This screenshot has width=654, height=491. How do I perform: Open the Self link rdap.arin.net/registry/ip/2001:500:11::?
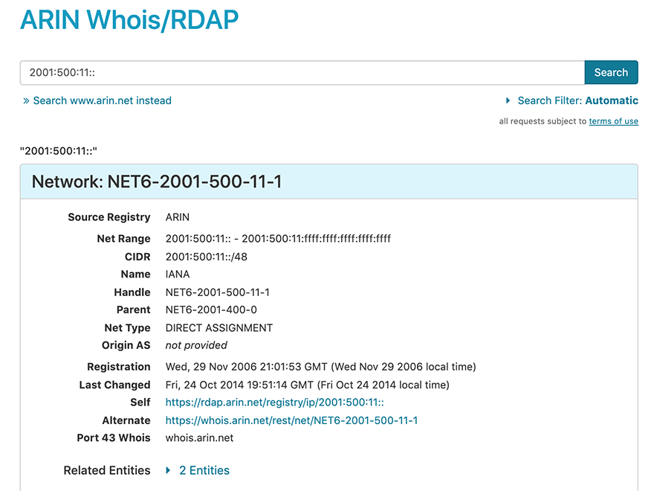[x=274, y=402]
